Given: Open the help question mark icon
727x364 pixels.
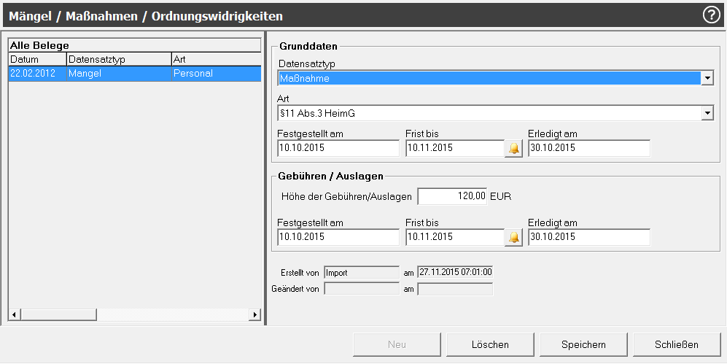Looking at the screenshot, I should point(711,15).
